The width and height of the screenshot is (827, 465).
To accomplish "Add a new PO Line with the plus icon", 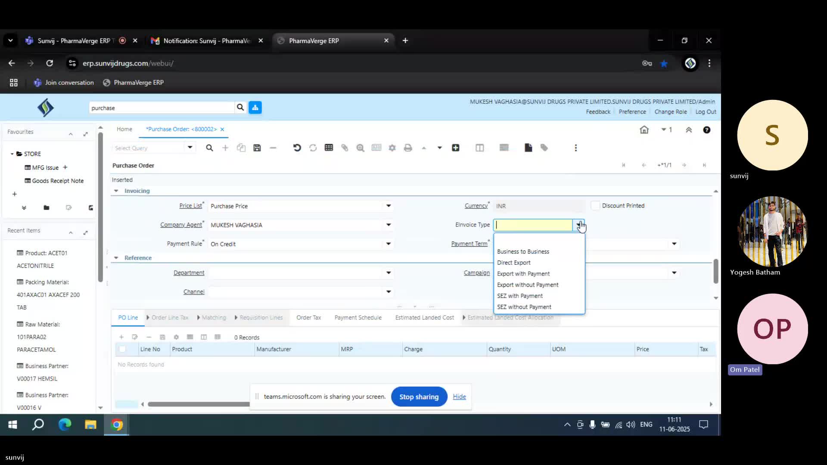I will point(121,337).
